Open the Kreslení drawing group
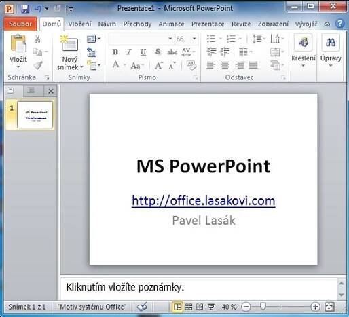Viewport: 349px width, 317px height. click(x=304, y=51)
